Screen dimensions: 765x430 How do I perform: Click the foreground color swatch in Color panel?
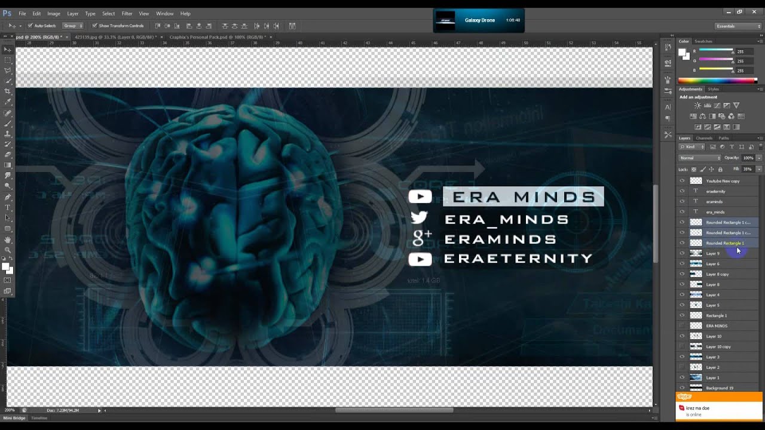click(683, 52)
